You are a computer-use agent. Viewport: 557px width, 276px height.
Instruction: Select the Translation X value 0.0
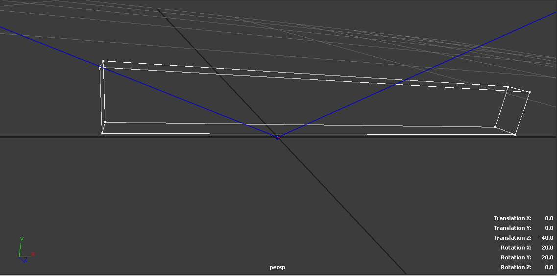tap(549, 218)
